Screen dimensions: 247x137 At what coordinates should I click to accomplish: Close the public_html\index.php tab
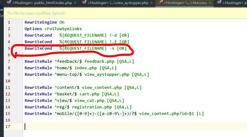(x=75, y=3)
